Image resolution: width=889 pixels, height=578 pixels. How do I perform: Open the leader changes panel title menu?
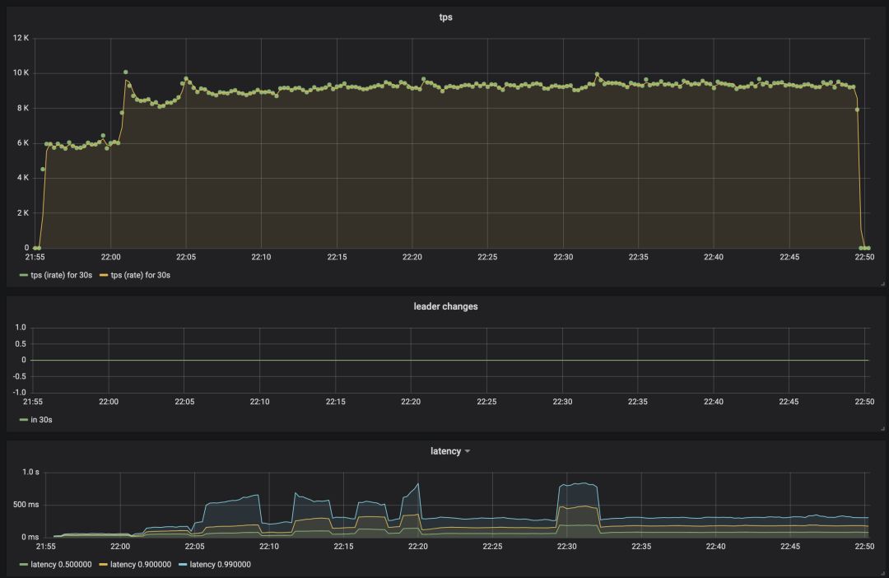pyautogui.click(x=444, y=306)
